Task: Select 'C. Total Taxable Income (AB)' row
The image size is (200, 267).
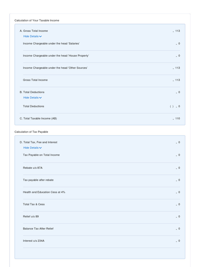Action: click(38, 118)
